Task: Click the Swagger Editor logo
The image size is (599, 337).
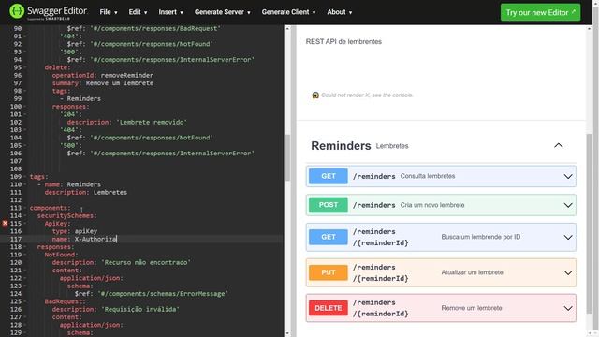Action: click(48, 12)
